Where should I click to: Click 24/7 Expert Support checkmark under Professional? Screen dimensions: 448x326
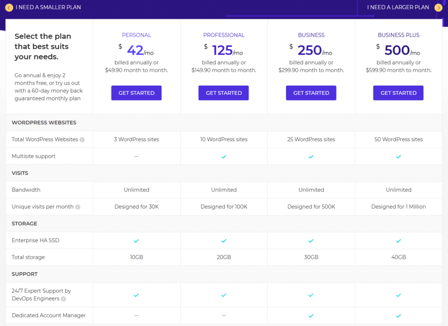pos(224,295)
